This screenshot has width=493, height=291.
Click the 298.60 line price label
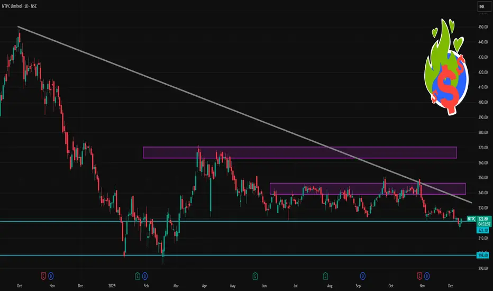(x=483, y=256)
